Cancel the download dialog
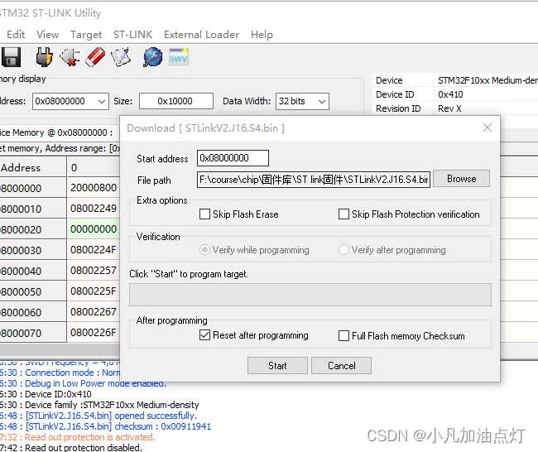538x452 pixels. [341, 366]
